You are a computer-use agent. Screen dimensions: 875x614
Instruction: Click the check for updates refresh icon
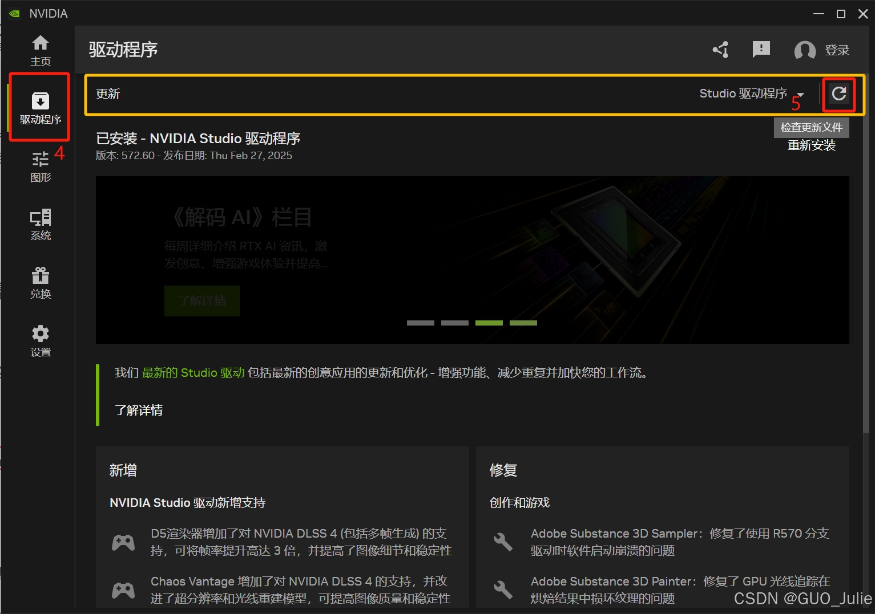(x=838, y=93)
